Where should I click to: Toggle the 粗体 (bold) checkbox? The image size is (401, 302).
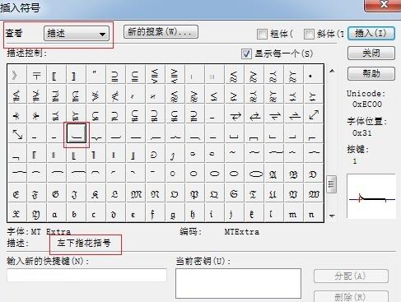[262, 34]
